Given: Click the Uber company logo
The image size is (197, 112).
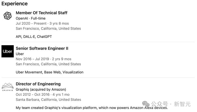Looking at the screenshot, I should (8, 51).
